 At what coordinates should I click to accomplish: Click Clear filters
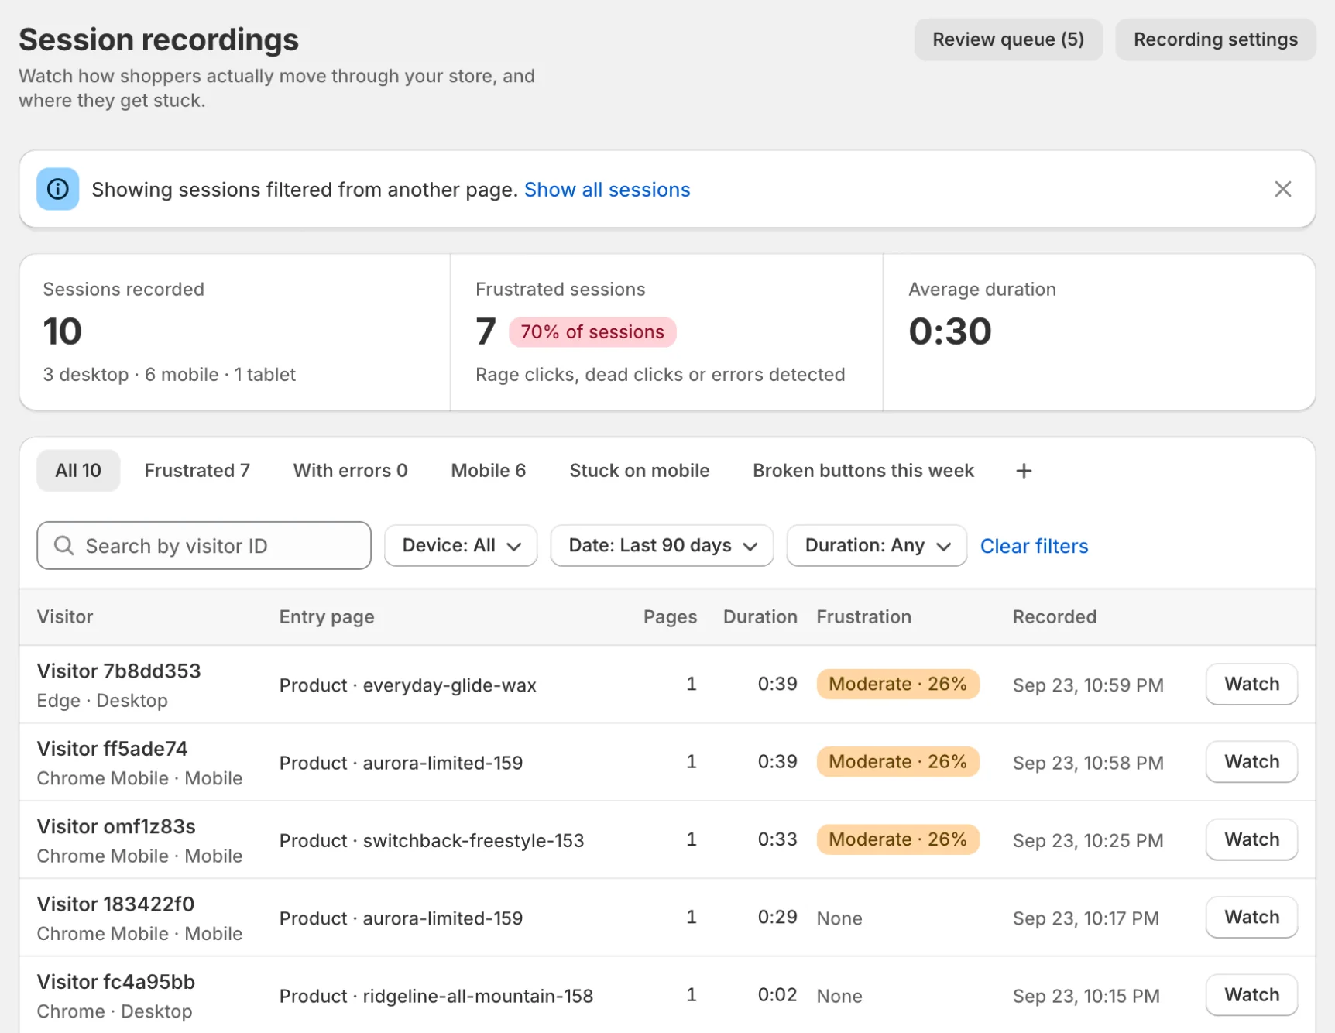click(x=1034, y=546)
